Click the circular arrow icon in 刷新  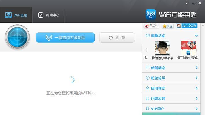pyautogui.click(x=111, y=38)
